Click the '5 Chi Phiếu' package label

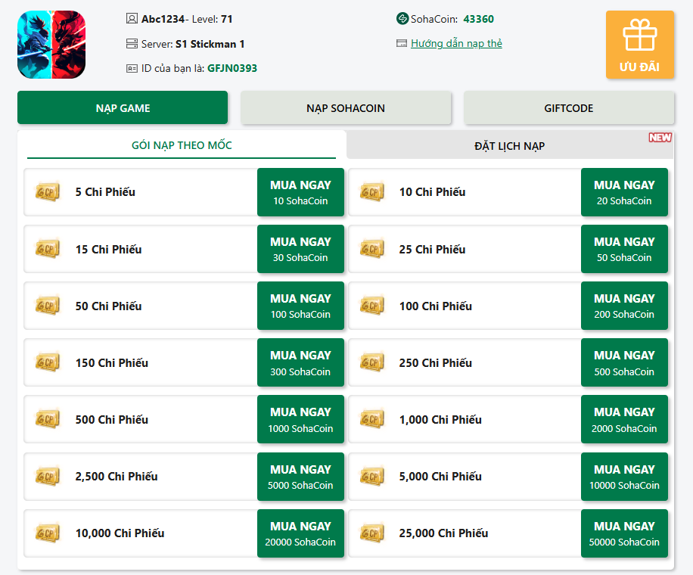pyautogui.click(x=105, y=192)
